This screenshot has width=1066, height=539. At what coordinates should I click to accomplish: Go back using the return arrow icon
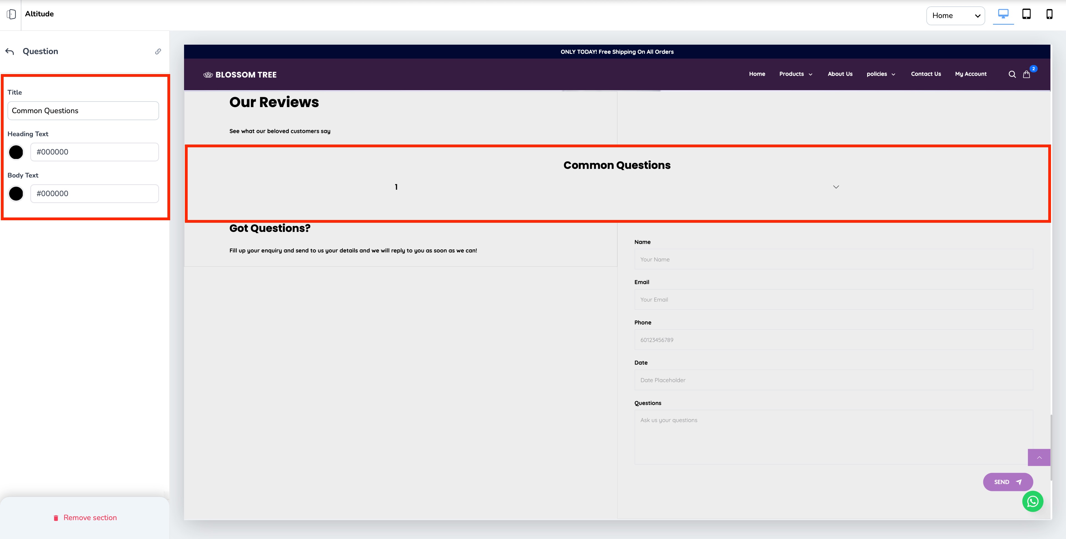coord(10,51)
